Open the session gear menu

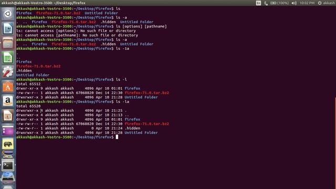(320, 3)
